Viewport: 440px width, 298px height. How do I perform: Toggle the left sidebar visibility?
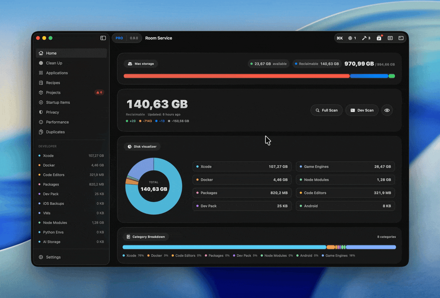[x=103, y=38]
